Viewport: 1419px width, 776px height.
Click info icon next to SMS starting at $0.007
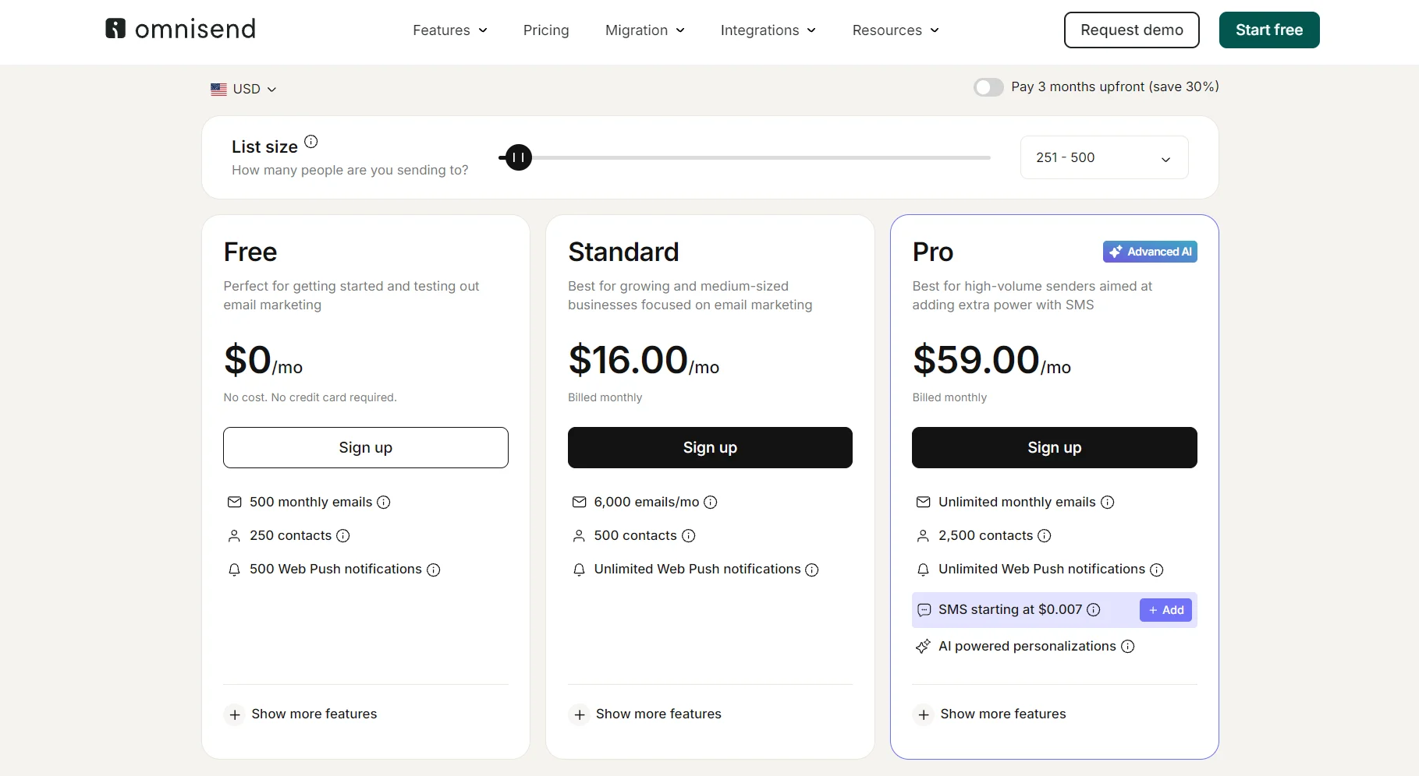1094,610
